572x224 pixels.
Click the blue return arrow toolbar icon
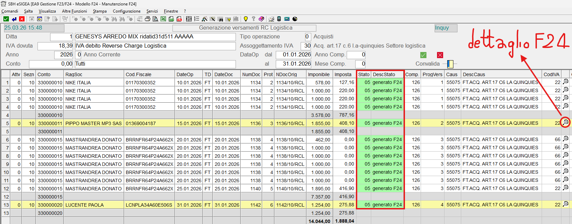(14, 19)
